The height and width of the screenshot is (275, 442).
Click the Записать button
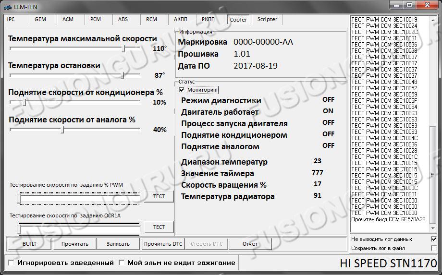(118, 244)
